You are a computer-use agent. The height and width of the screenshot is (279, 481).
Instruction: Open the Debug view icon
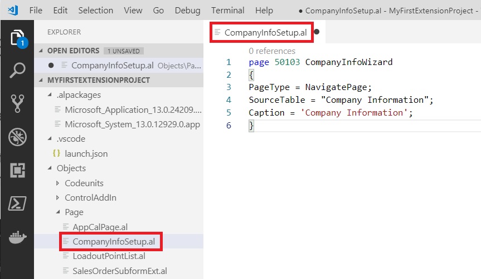point(17,137)
